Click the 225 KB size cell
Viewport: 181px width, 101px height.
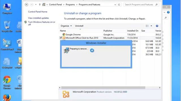pyautogui.click(x=150, y=51)
